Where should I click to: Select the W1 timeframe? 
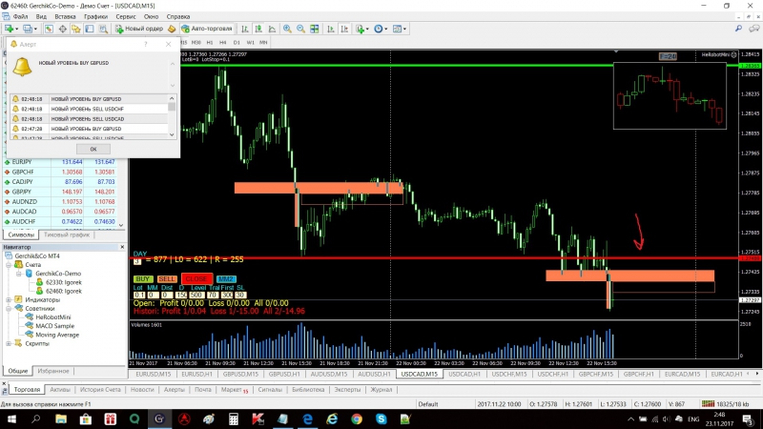(250, 42)
